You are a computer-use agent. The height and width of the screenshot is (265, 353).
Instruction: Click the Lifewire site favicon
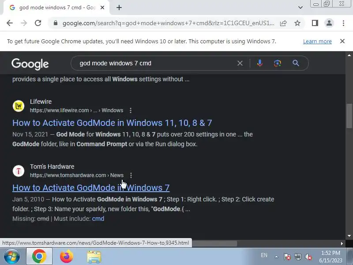[19, 106]
